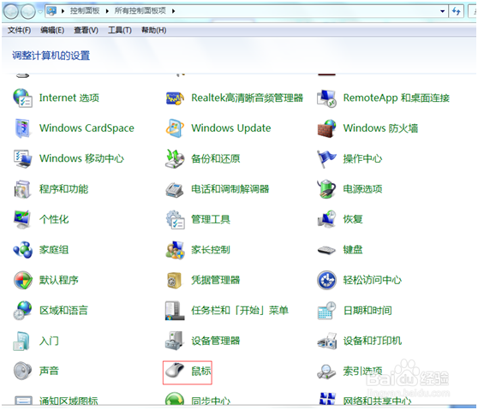Click the 鼠标 mouse icon

coord(175,371)
